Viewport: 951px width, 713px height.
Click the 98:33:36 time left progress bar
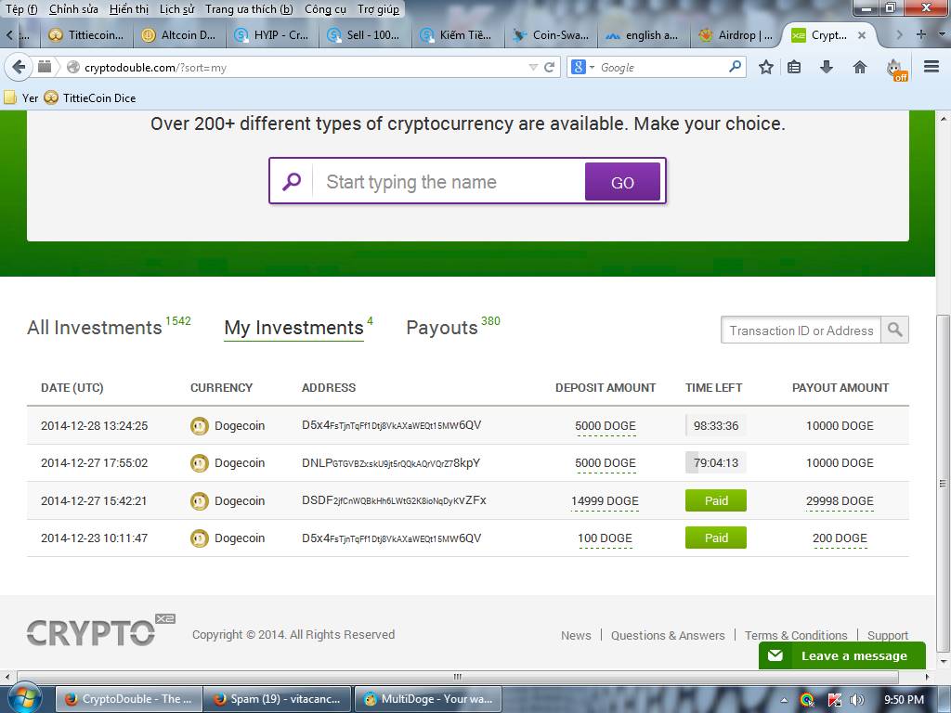[716, 425]
